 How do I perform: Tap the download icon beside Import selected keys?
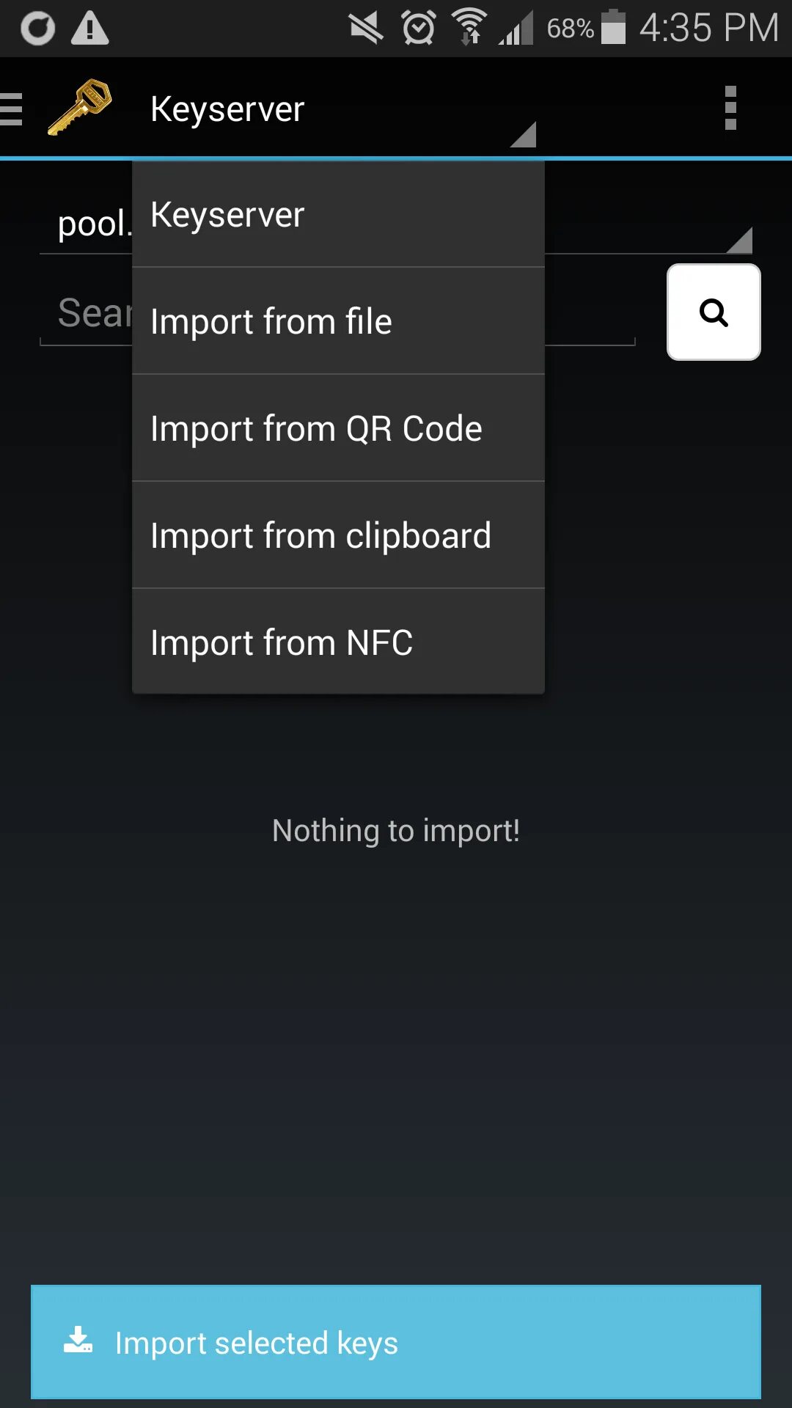click(x=78, y=1341)
